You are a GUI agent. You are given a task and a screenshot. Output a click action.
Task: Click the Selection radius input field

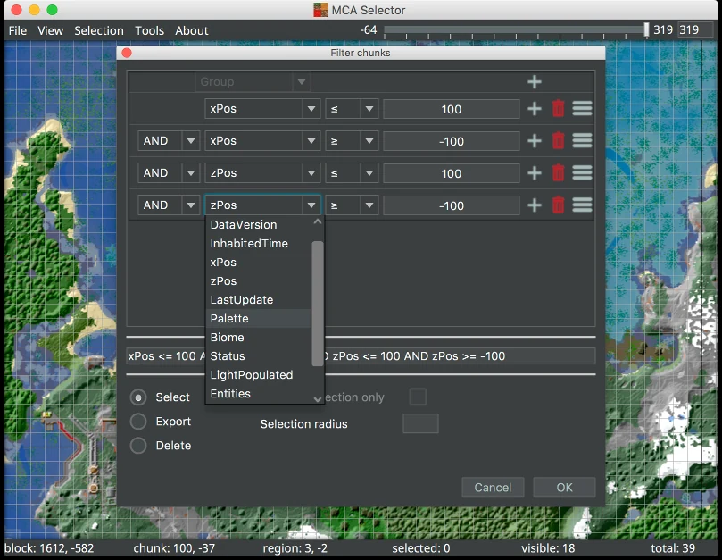click(420, 423)
